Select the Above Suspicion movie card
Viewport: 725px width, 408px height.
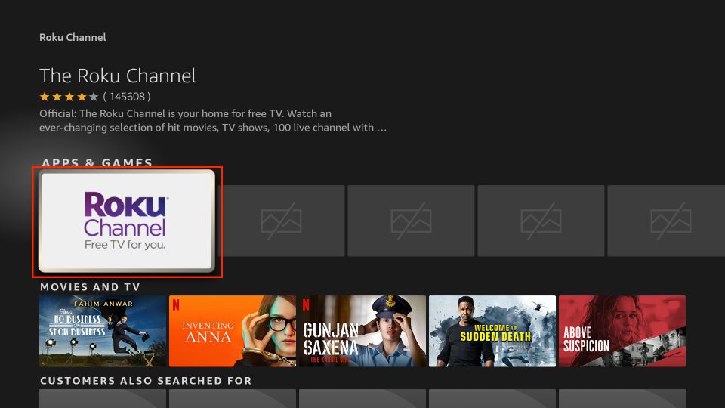[x=622, y=331]
